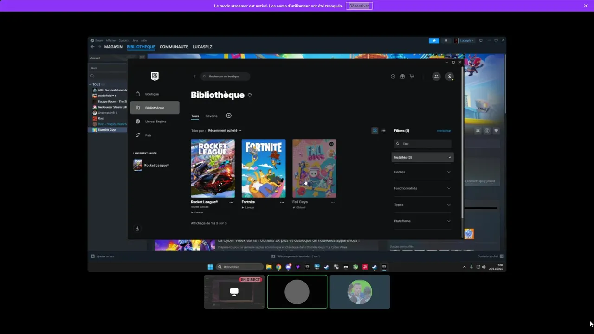The height and width of the screenshot is (334, 594).
Task: Click the Rocket League cover thumbnail
Action: [213, 168]
